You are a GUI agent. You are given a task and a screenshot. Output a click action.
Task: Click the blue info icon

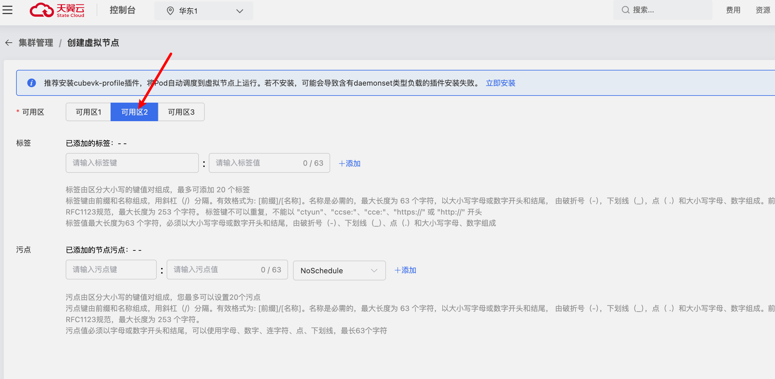point(32,83)
